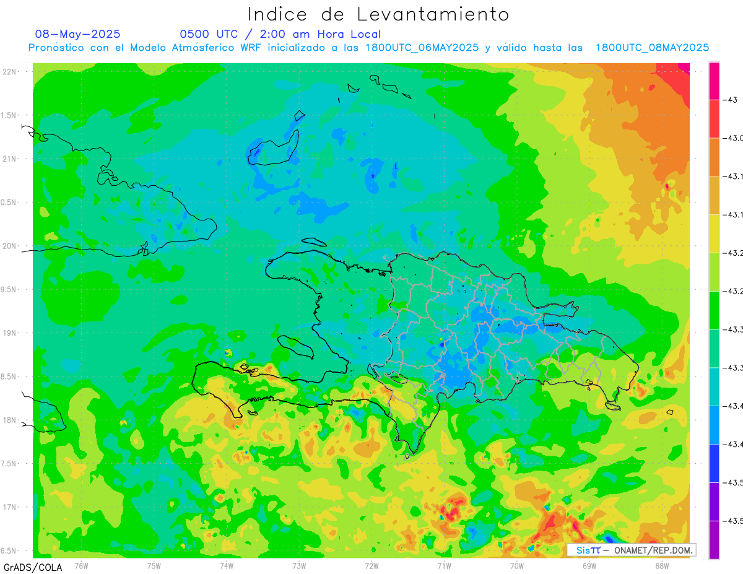
Task: Select the turquoise swatch on the color scale
Action: [714, 387]
